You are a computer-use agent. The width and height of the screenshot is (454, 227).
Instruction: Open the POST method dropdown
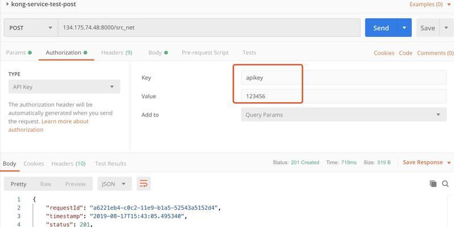[x=31, y=28]
